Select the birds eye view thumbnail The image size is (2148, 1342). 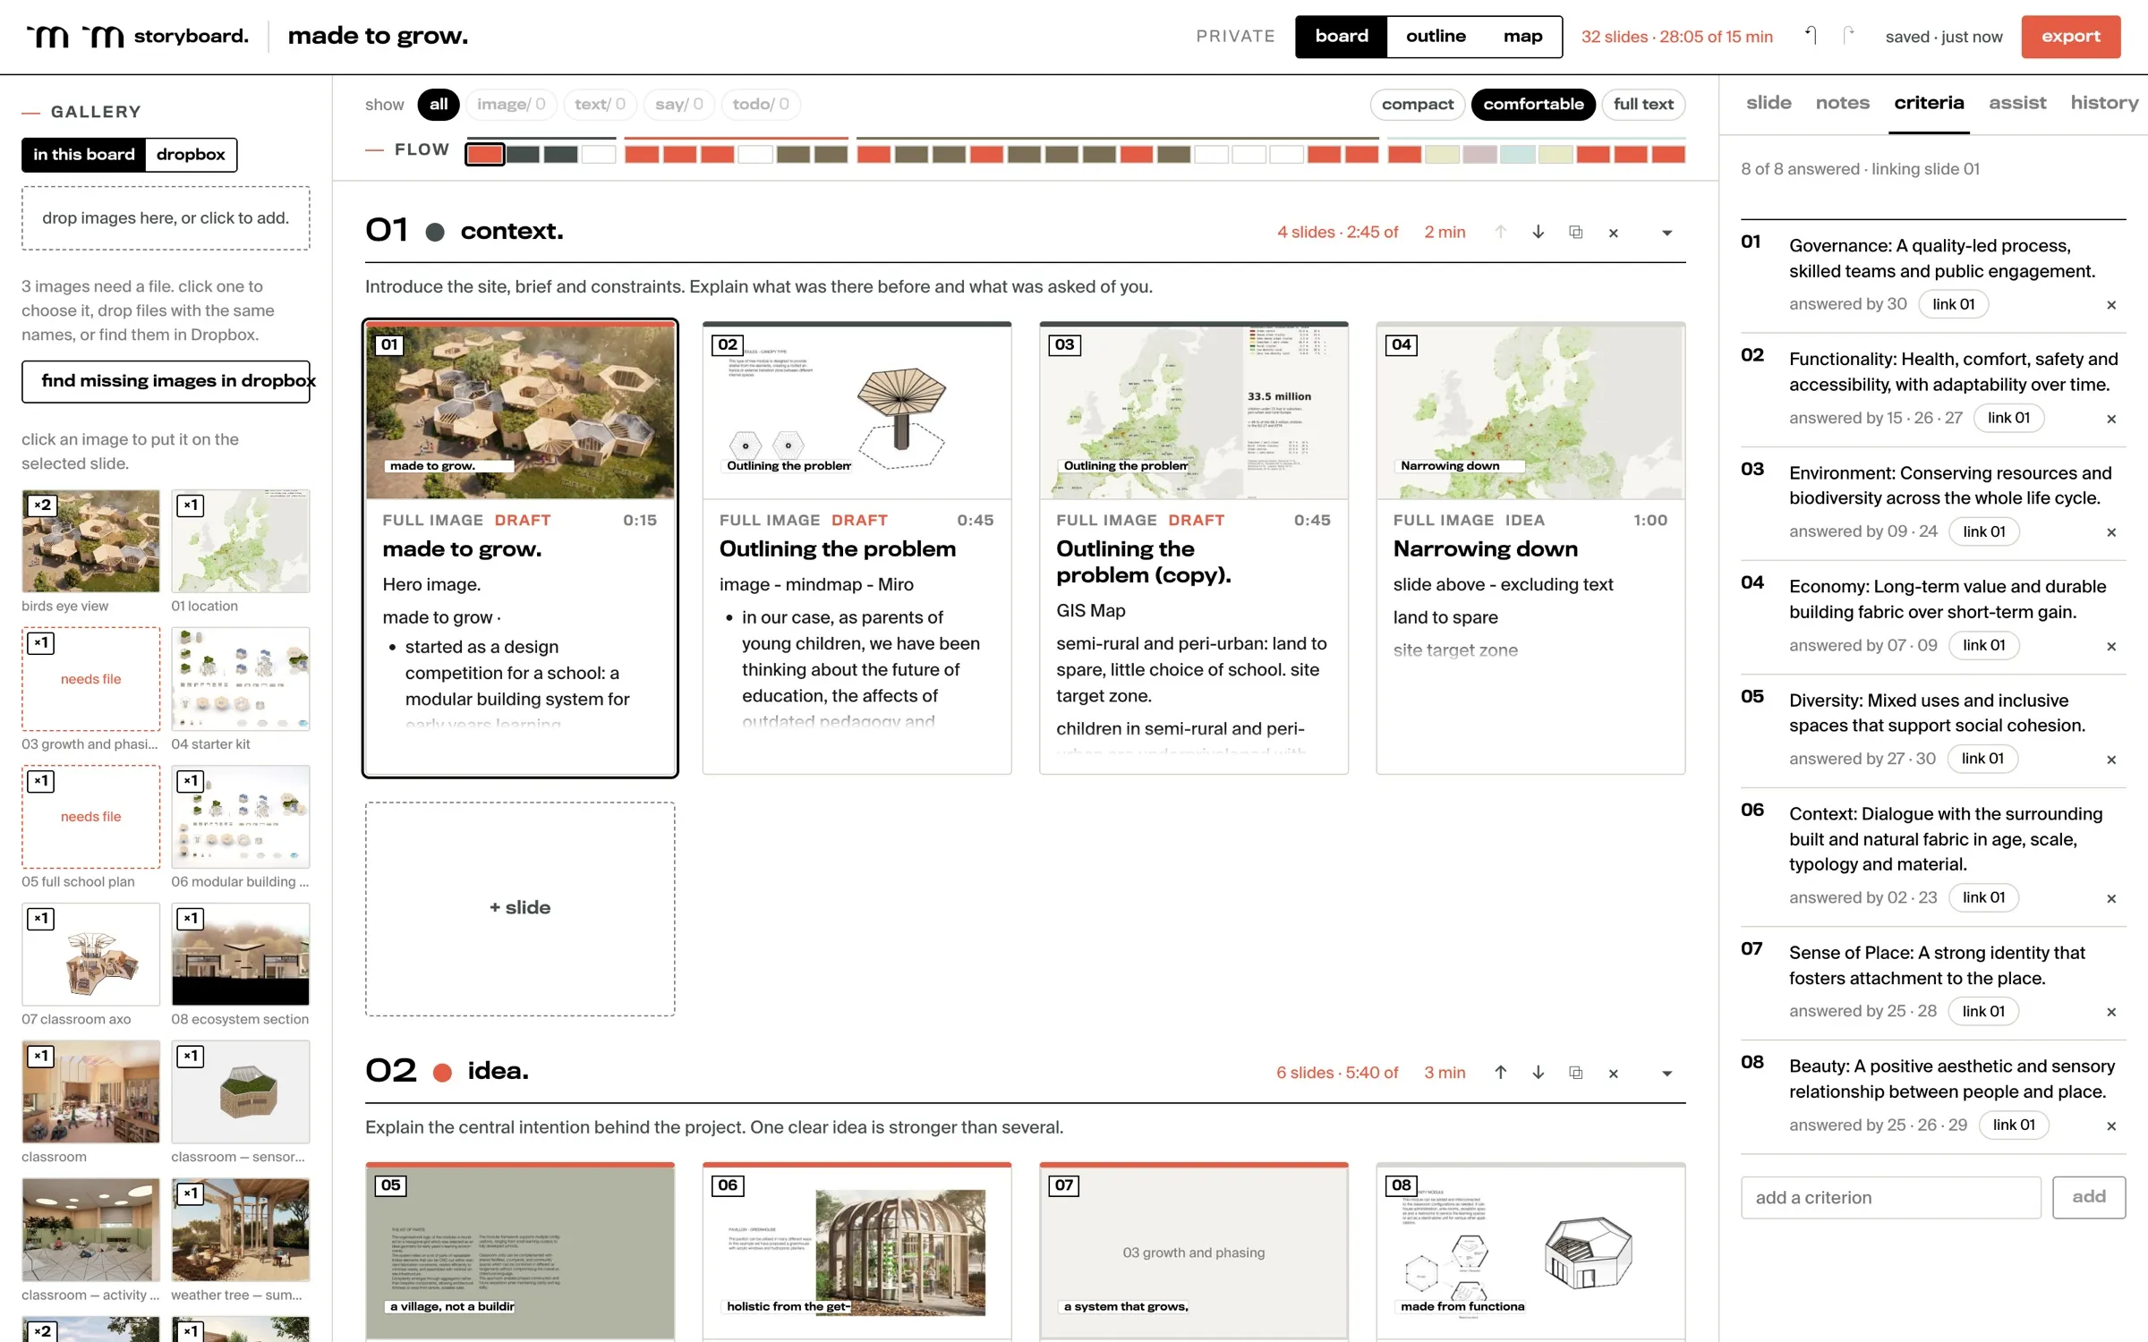point(90,540)
